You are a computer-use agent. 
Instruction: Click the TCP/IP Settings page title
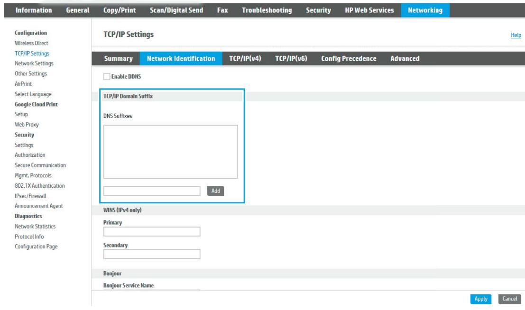click(129, 35)
